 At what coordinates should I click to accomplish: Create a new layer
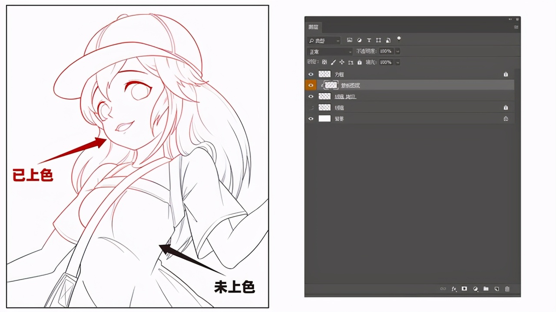(x=496, y=289)
